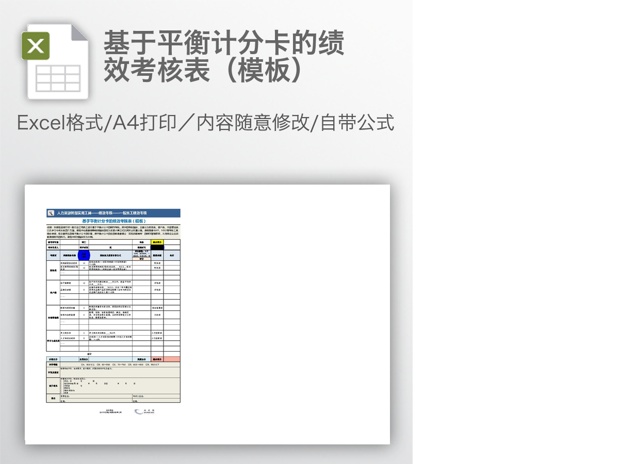Select the 内部管理类 category cell

point(53,318)
